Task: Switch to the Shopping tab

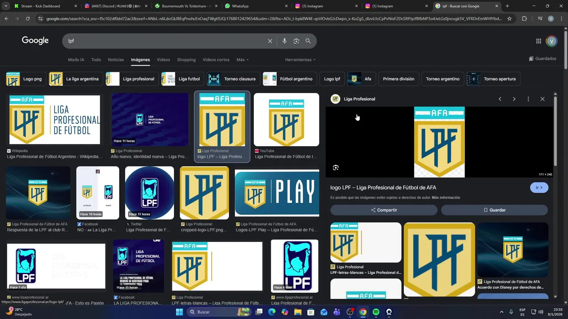Action: [x=186, y=60]
